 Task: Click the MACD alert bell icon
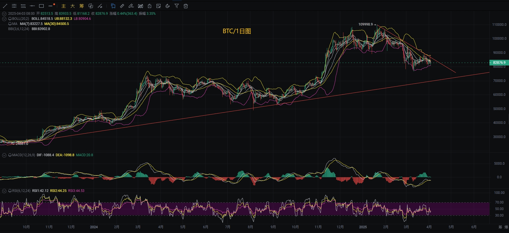click(10, 155)
